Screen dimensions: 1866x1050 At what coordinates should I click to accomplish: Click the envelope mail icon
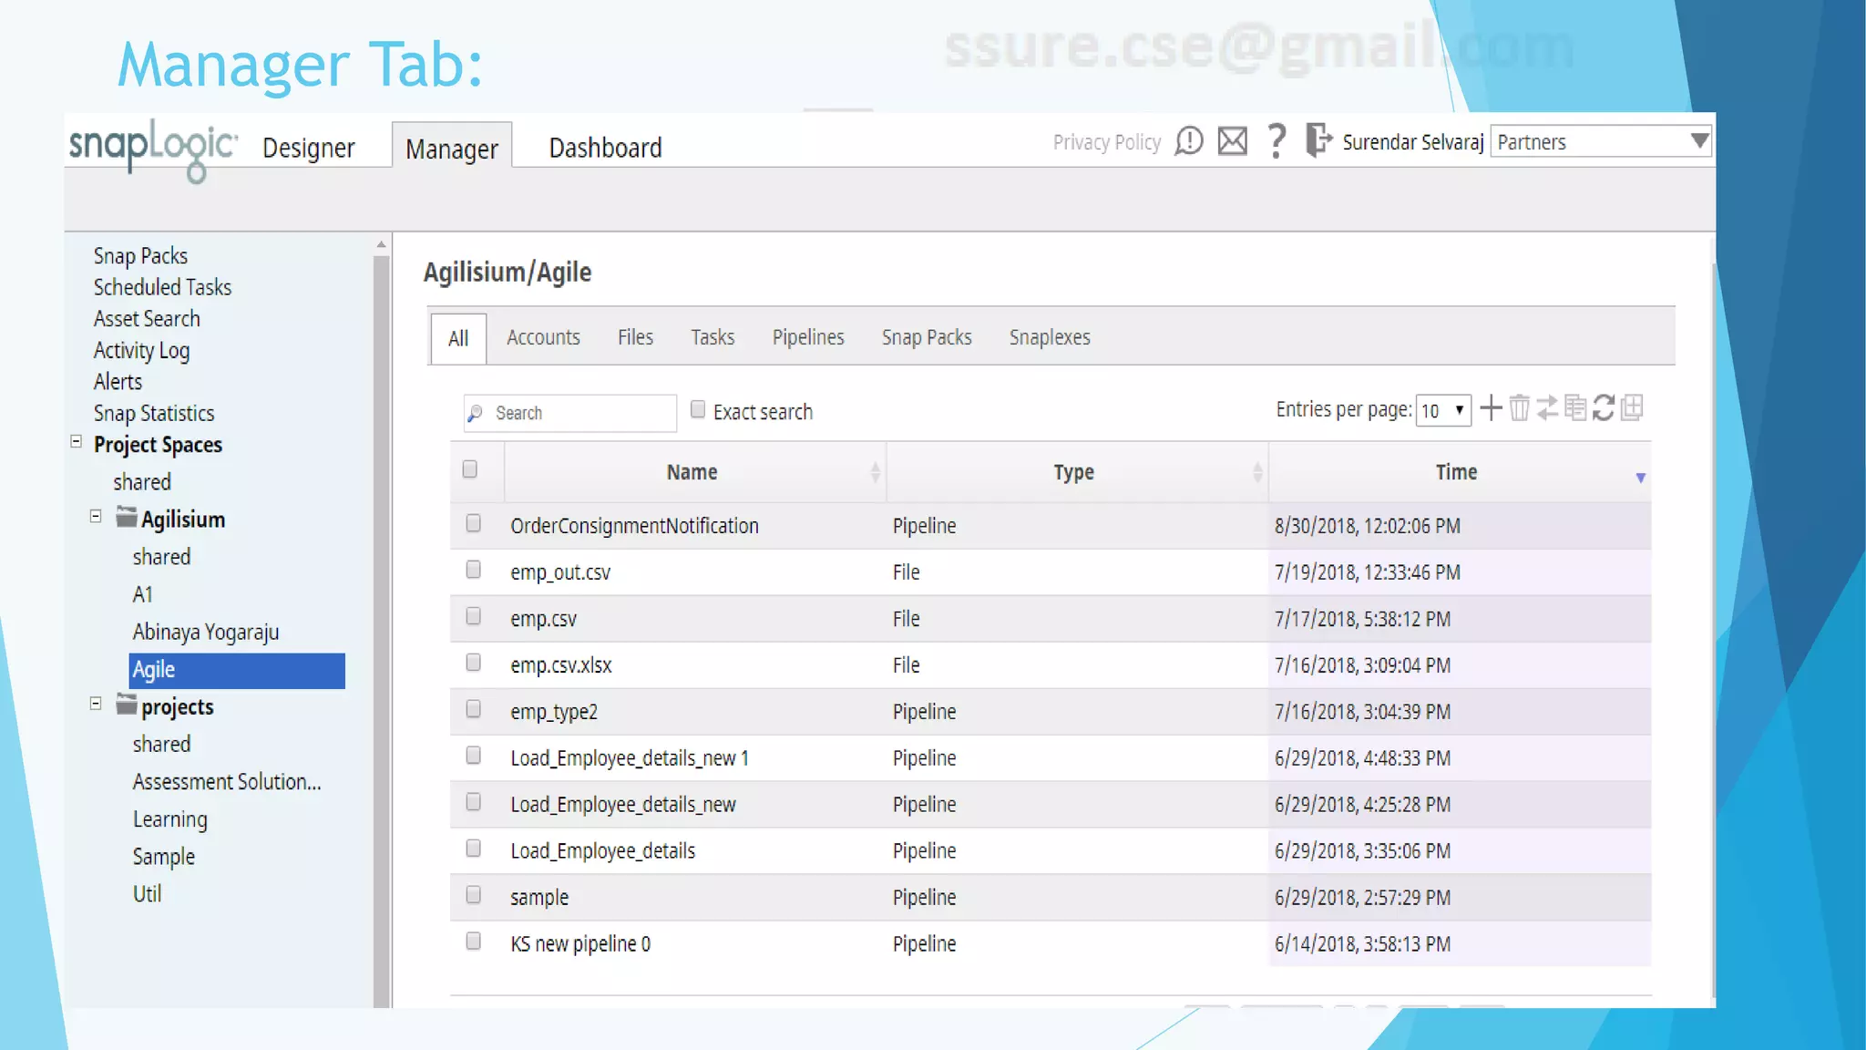[1233, 141]
